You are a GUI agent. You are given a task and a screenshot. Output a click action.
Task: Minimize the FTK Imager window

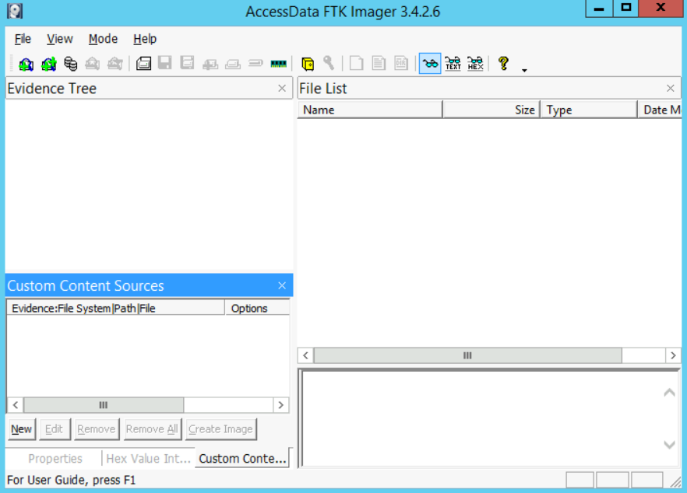[599, 9]
